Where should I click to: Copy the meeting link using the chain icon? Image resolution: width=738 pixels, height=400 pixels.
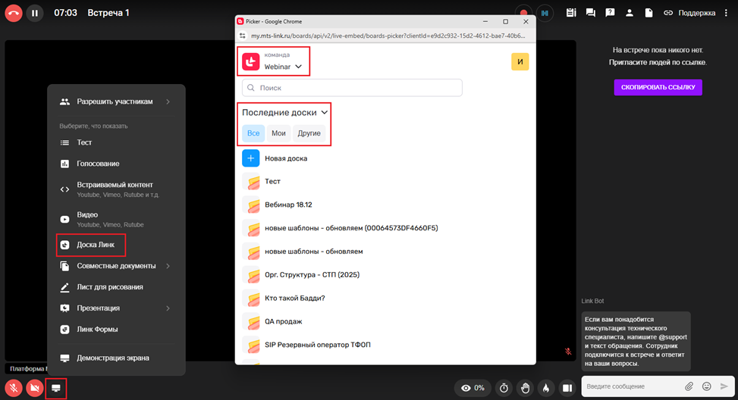[x=668, y=13]
